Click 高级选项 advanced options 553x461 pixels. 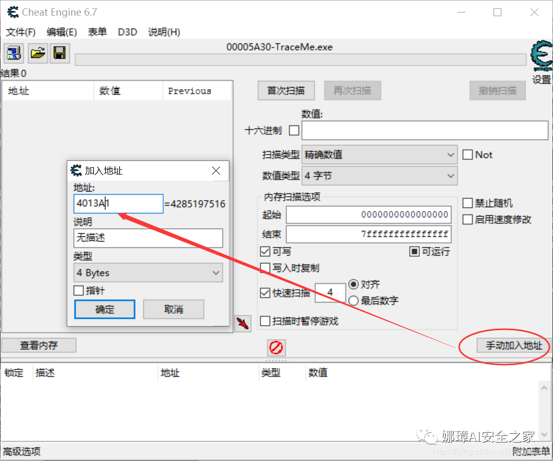point(22,452)
